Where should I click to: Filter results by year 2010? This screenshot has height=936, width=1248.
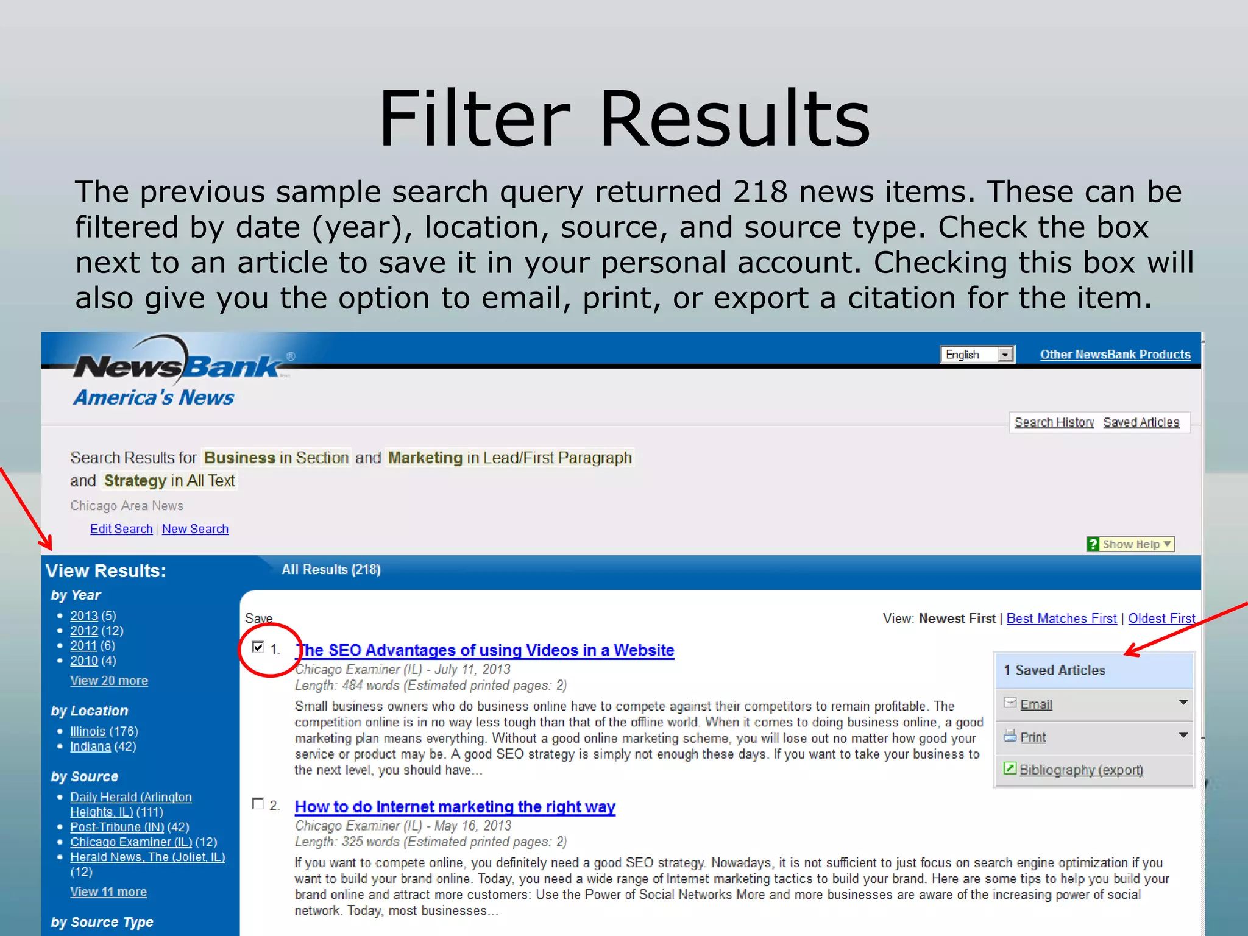84,661
